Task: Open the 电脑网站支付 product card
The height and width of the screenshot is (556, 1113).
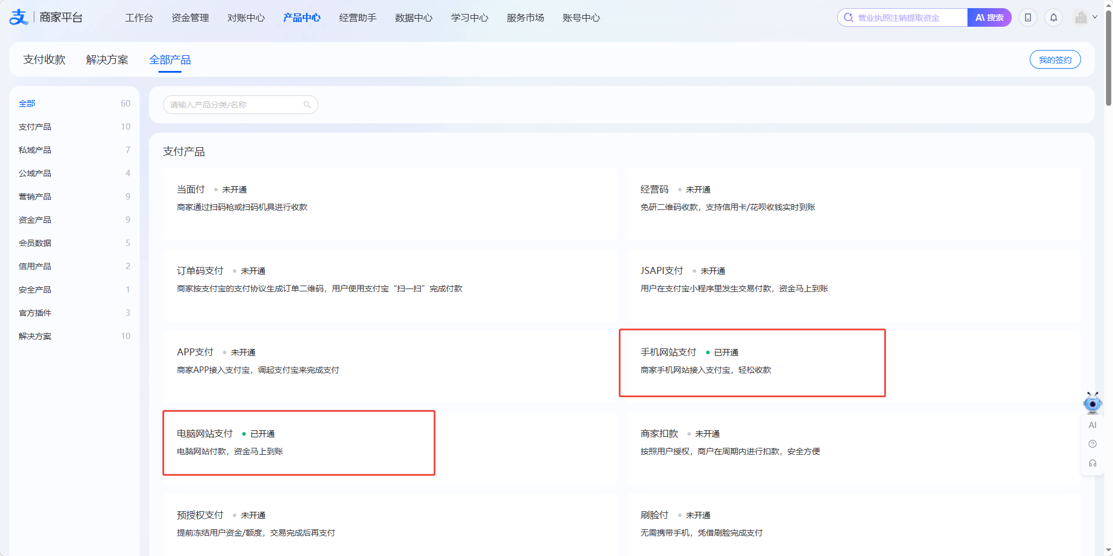Action: (x=390, y=449)
